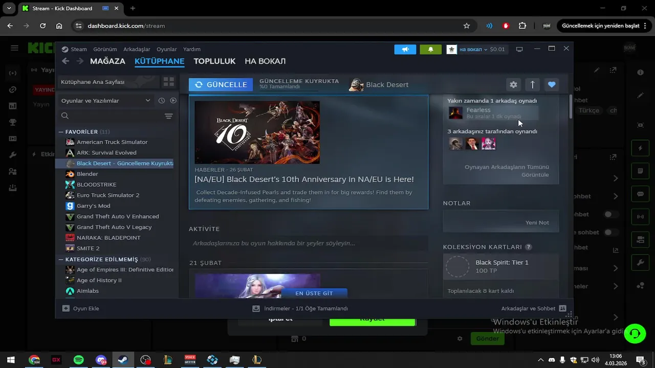Screen dimensions: 655x368
Task: Click the Friends and Chat icon
Action: [563, 308]
